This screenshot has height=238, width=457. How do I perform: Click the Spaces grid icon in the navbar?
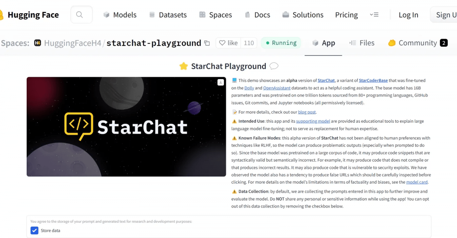click(x=202, y=14)
